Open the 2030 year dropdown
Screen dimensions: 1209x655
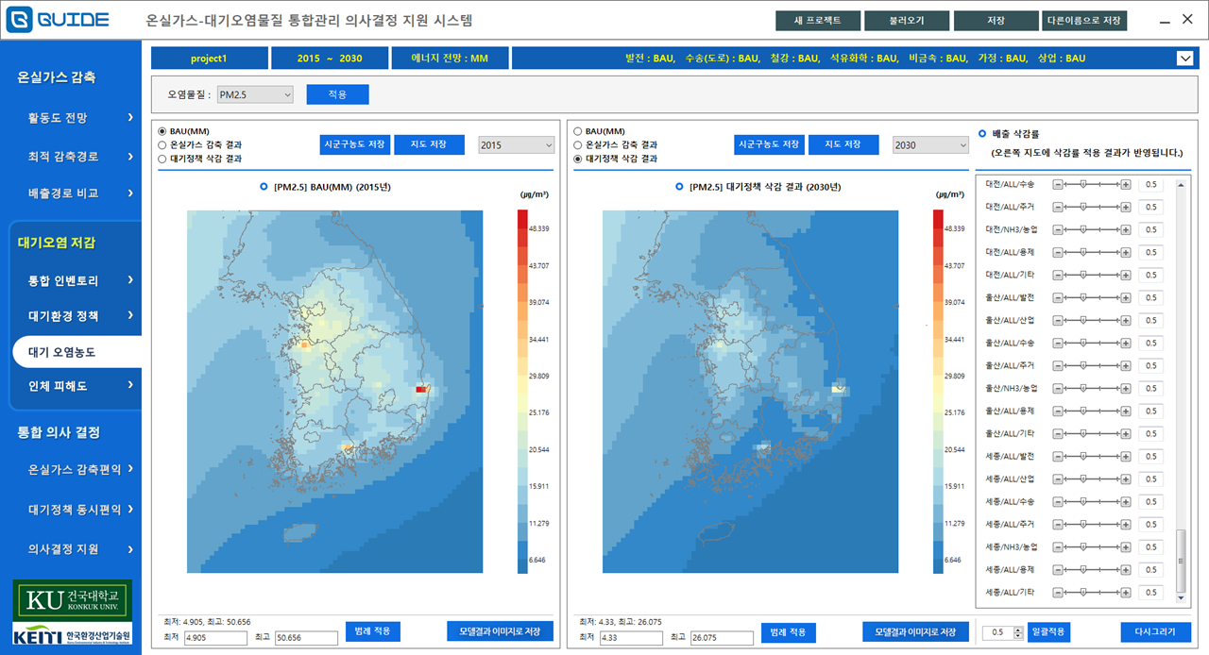[930, 145]
